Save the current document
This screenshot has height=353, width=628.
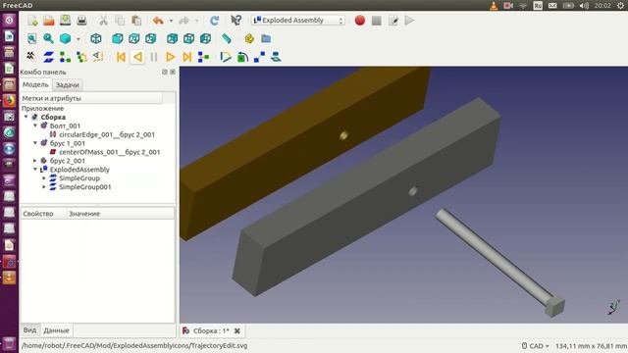(x=66, y=21)
